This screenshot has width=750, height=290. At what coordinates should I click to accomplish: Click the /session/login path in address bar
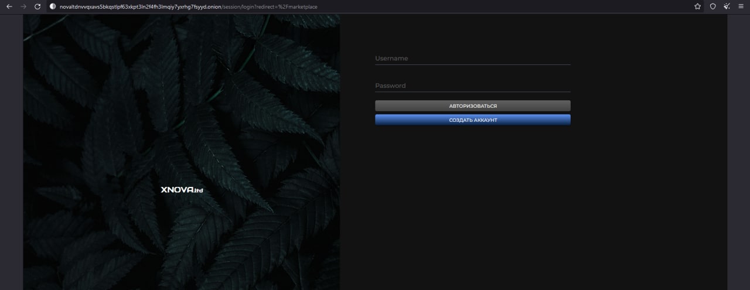(239, 6)
